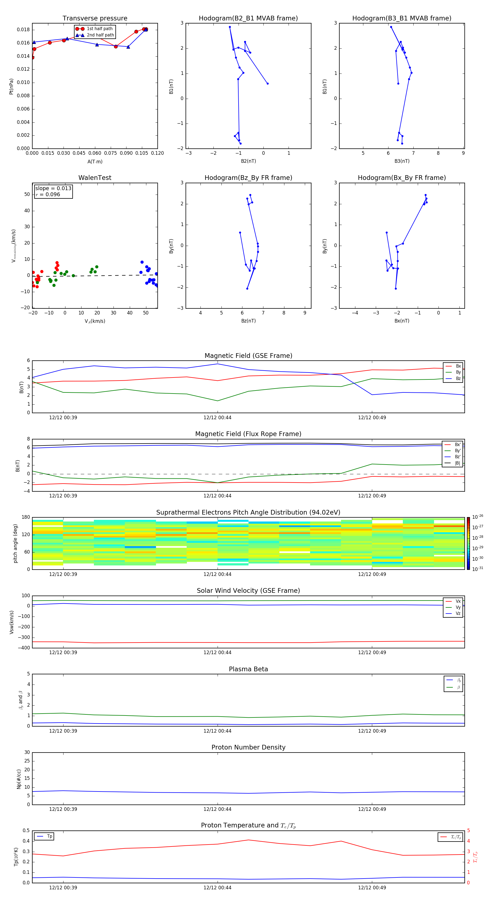Click the Vz legend entry in Solar Wind plot

coord(453,613)
